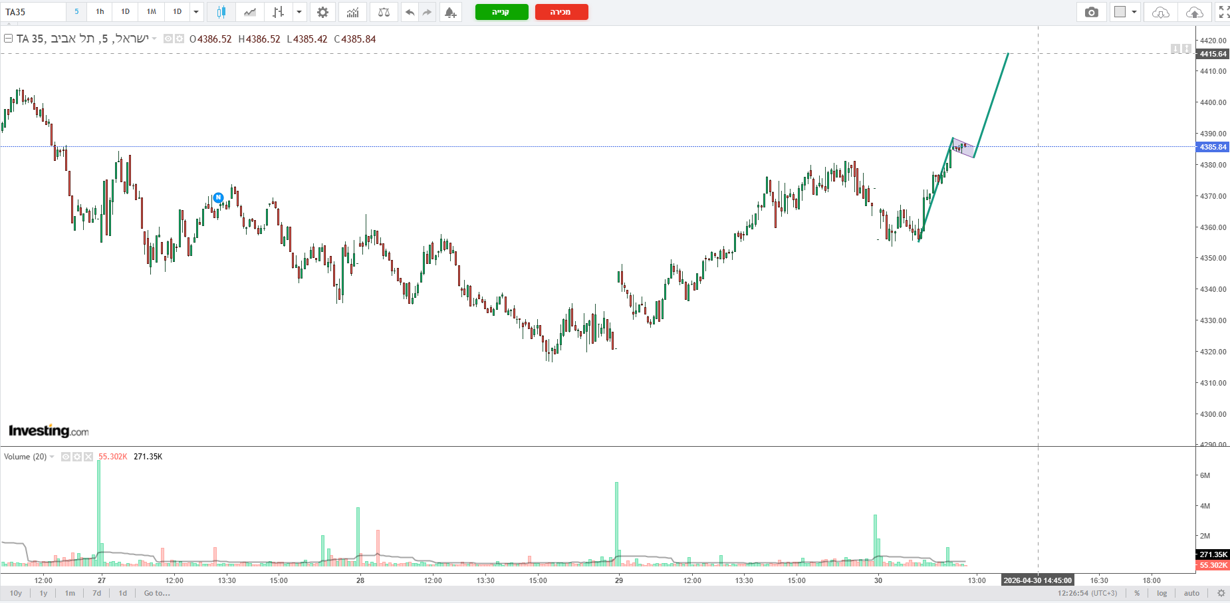Select the 1m date range
1230x603 pixels.
70,593
